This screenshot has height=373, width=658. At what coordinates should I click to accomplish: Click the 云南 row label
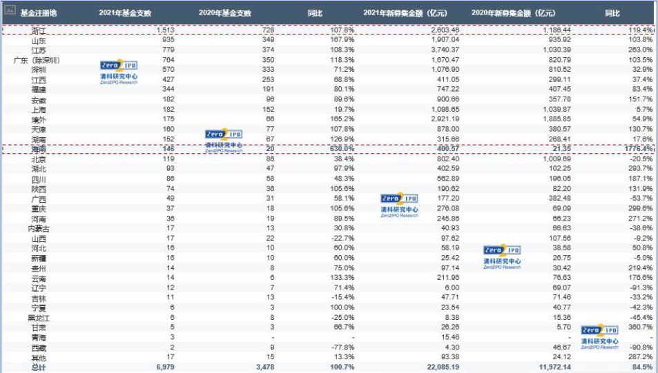pyautogui.click(x=39, y=279)
